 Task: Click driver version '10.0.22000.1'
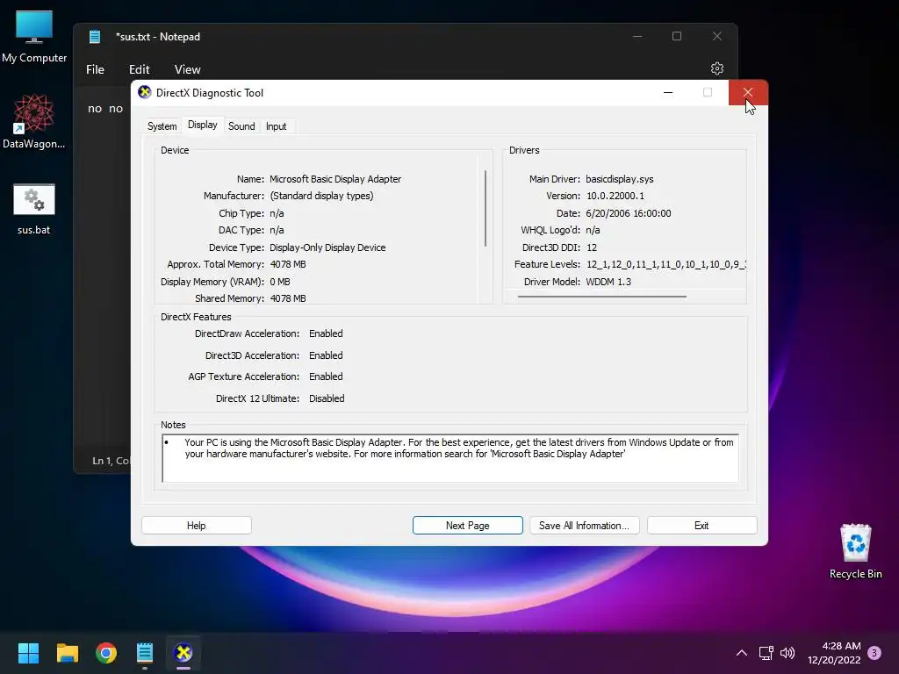click(615, 196)
